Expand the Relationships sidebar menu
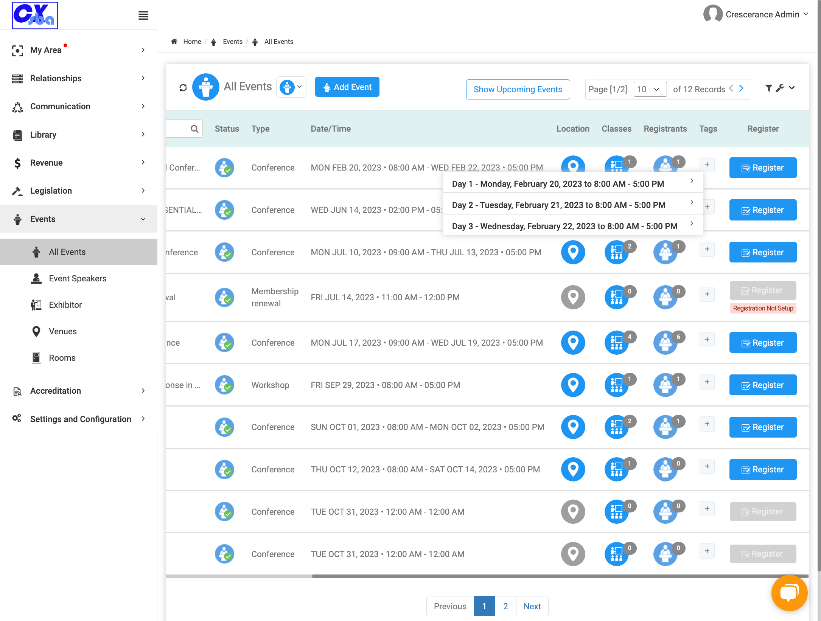 79,78
